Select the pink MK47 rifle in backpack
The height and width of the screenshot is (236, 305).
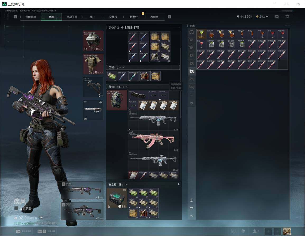pyautogui.click(x=154, y=141)
